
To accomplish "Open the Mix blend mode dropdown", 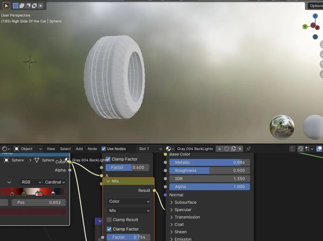I will point(128,211).
